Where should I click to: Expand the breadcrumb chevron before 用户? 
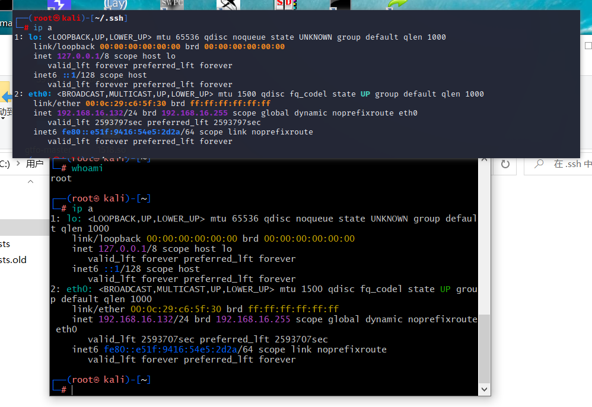click(18, 164)
